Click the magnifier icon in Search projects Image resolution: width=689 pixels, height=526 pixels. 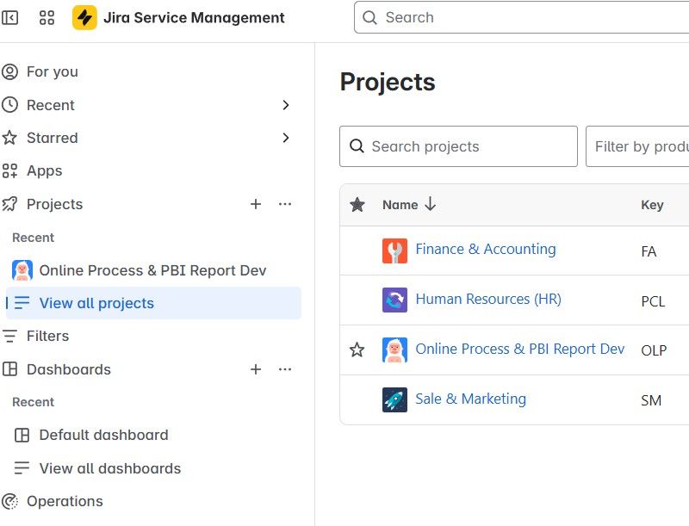pyautogui.click(x=357, y=146)
